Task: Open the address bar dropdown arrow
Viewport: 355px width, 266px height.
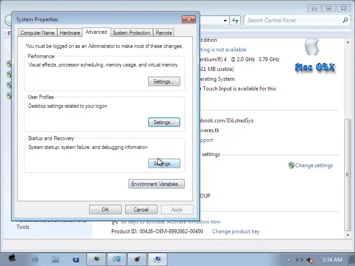Action: click(225, 21)
